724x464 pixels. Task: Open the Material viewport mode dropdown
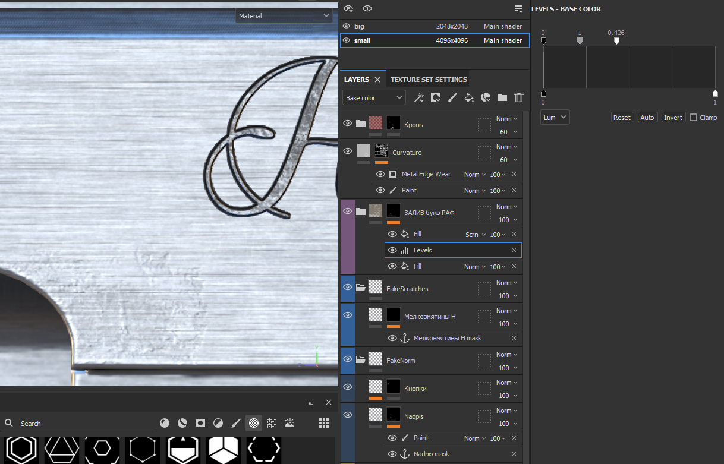tap(284, 16)
